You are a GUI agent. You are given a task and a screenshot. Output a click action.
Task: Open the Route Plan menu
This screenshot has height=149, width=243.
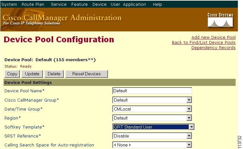click(x=33, y=4)
